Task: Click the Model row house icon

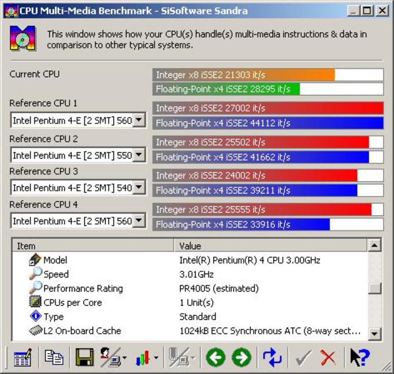Action: 35,260
